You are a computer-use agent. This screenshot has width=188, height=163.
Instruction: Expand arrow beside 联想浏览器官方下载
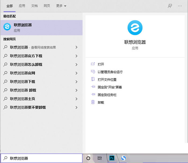pos(77,56)
